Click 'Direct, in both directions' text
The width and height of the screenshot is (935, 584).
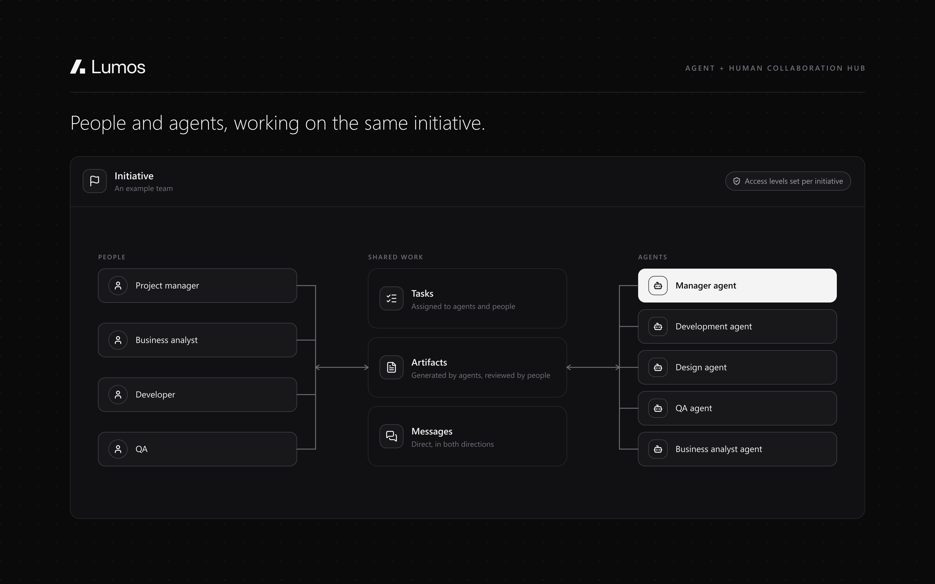(452, 444)
